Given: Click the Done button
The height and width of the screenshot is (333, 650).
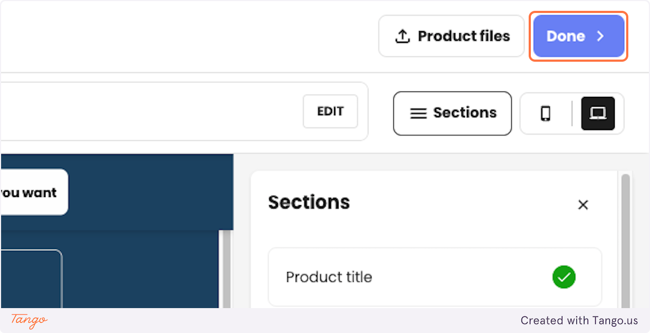Looking at the screenshot, I should (x=578, y=36).
